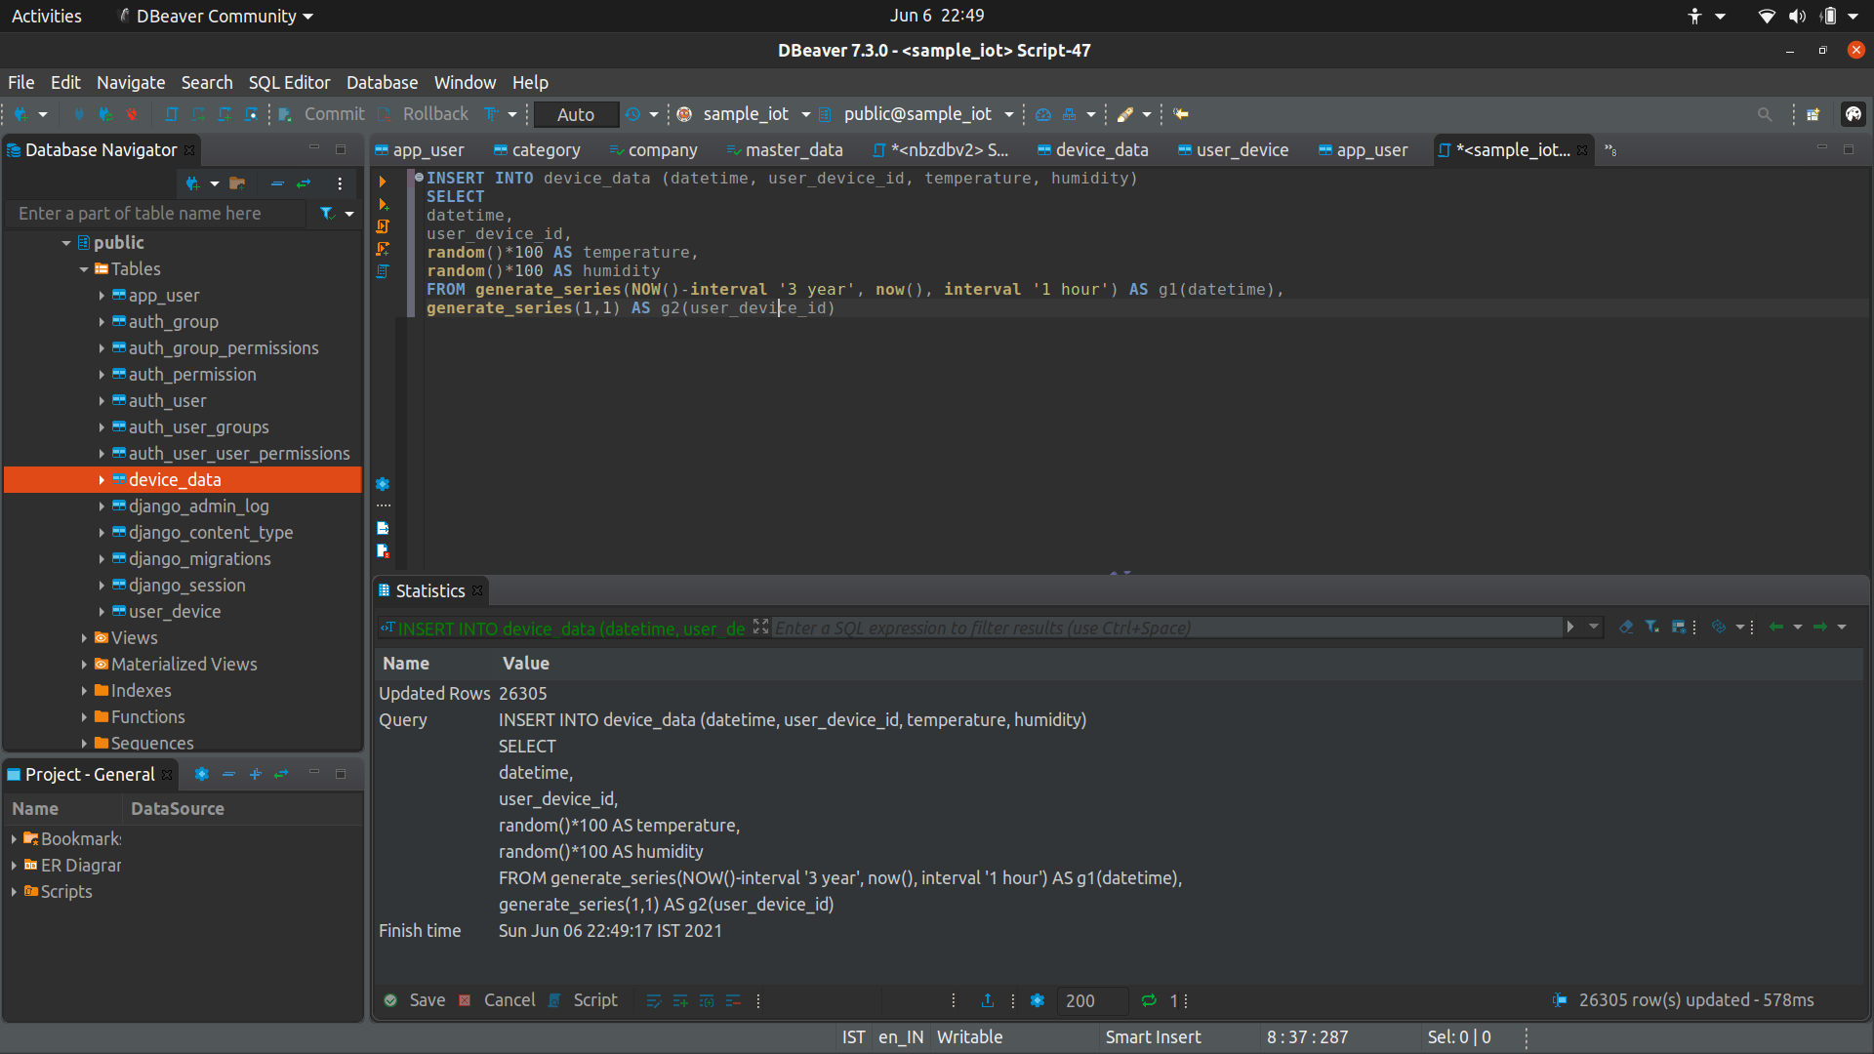Expand the app_user table in navigator
Image resolution: width=1874 pixels, height=1054 pixels.
pos(102,296)
